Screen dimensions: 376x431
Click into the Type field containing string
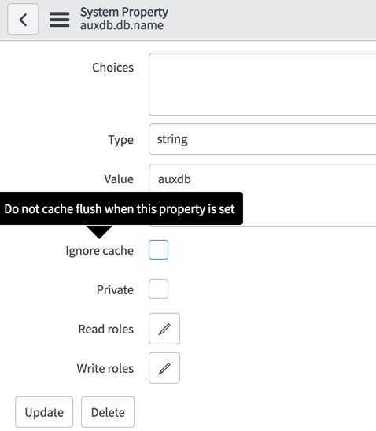coord(263,139)
